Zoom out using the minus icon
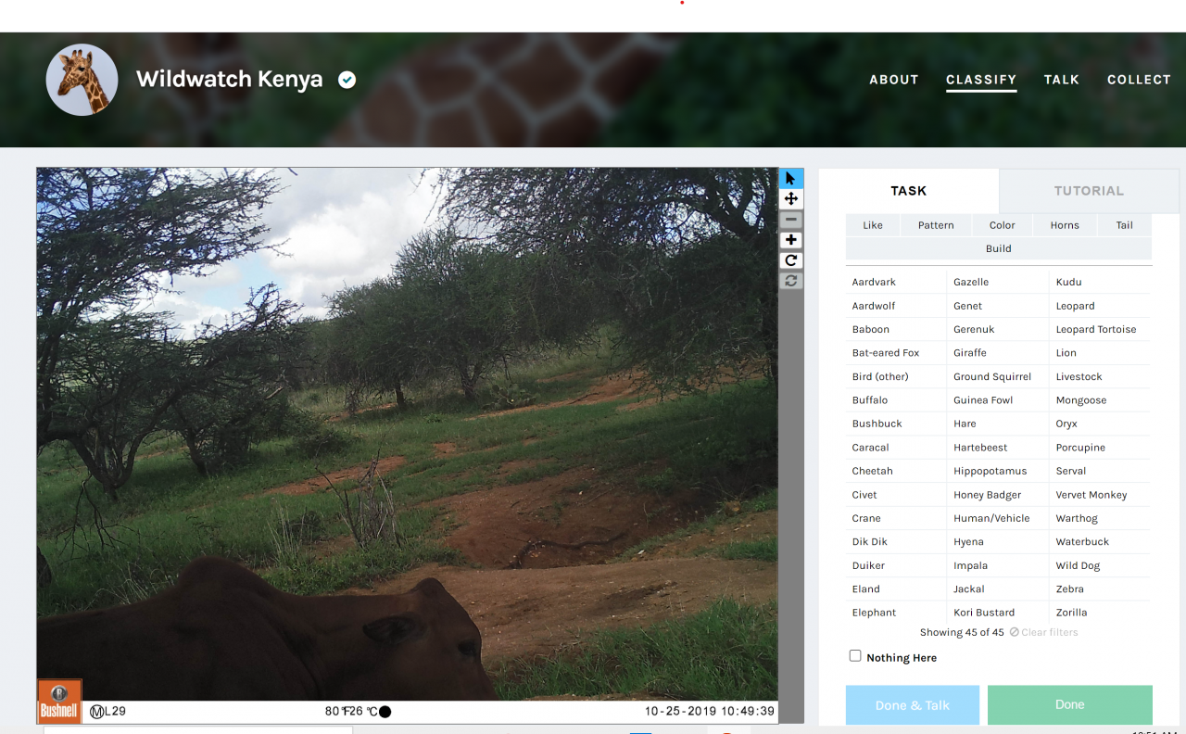This screenshot has height=734, width=1186. click(791, 220)
